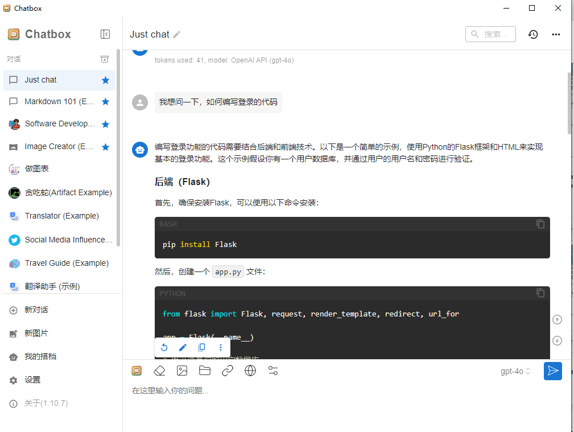574x432 pixels.
Task: Click the assistant robot avatar
Action: pyautogui.click(x=140, y=150)
